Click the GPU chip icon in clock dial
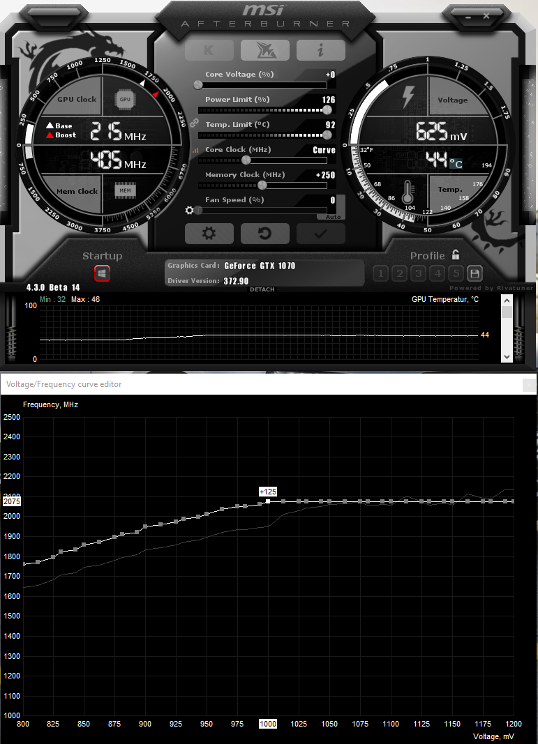This screenshot has height=744, width=538. (125, 99)
